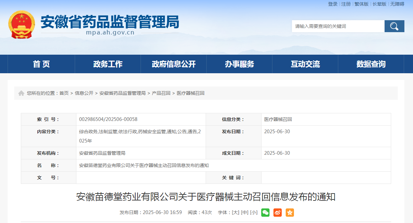Click the 索引号 label cell
This screenshot has height=223, width=413.
click(49, 119)
